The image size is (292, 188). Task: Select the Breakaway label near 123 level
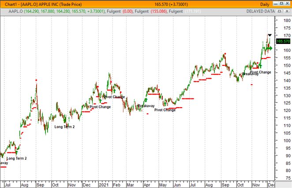(146, 106)
